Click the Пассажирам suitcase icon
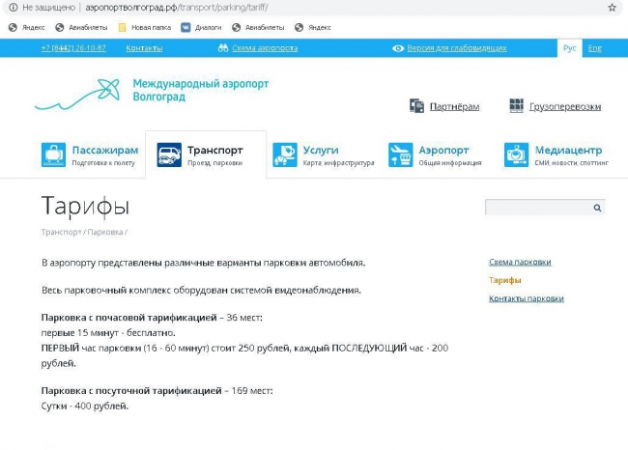The height and width of the screenshot is (450, 628). point(54,155)
